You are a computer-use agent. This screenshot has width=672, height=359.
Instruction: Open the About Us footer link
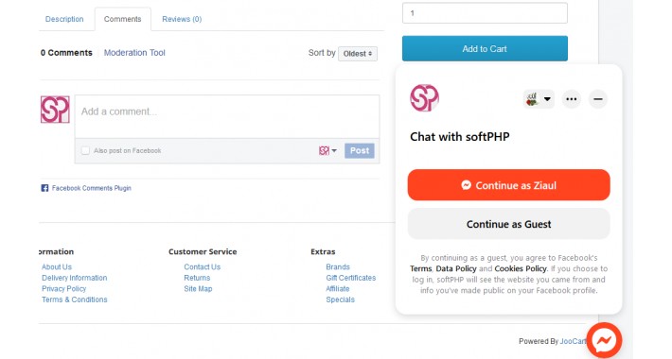(x=57, y=266)
